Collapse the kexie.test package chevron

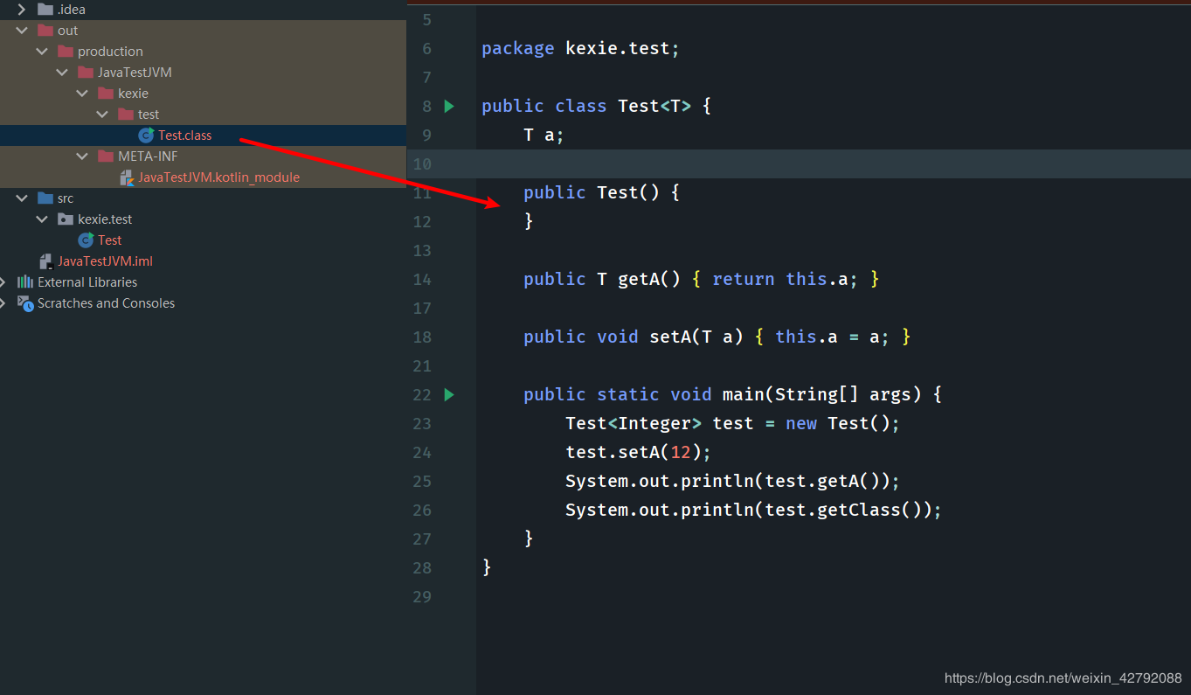[42, 219]
